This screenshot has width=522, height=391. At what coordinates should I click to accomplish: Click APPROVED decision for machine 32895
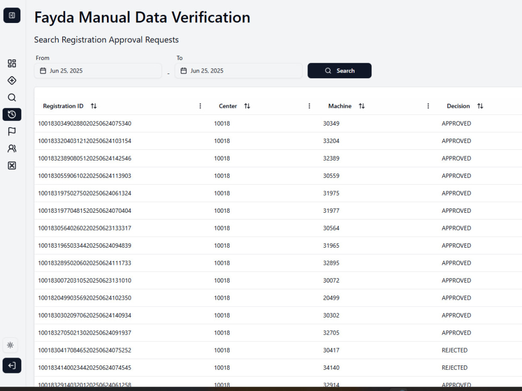456,263
